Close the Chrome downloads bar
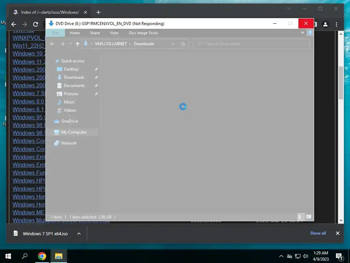The width and height of the screenshot is (350, 263). [x=337, y=233]
